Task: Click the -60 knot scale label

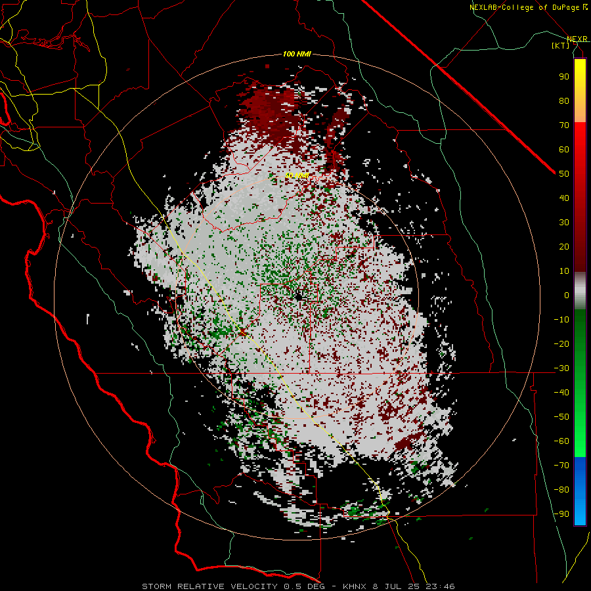Action: [x=561, y=441]
